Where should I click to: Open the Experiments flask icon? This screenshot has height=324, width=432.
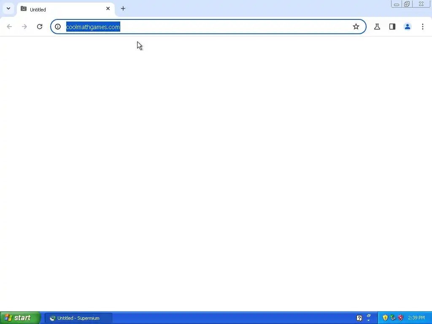coord(377,27)
